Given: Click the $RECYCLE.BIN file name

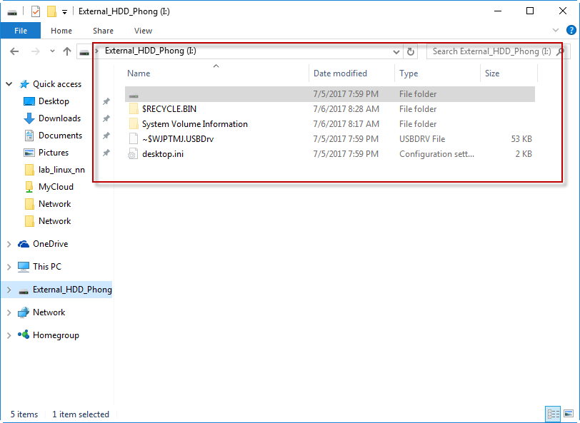Looking at the screenshot, I should [169, 109].
